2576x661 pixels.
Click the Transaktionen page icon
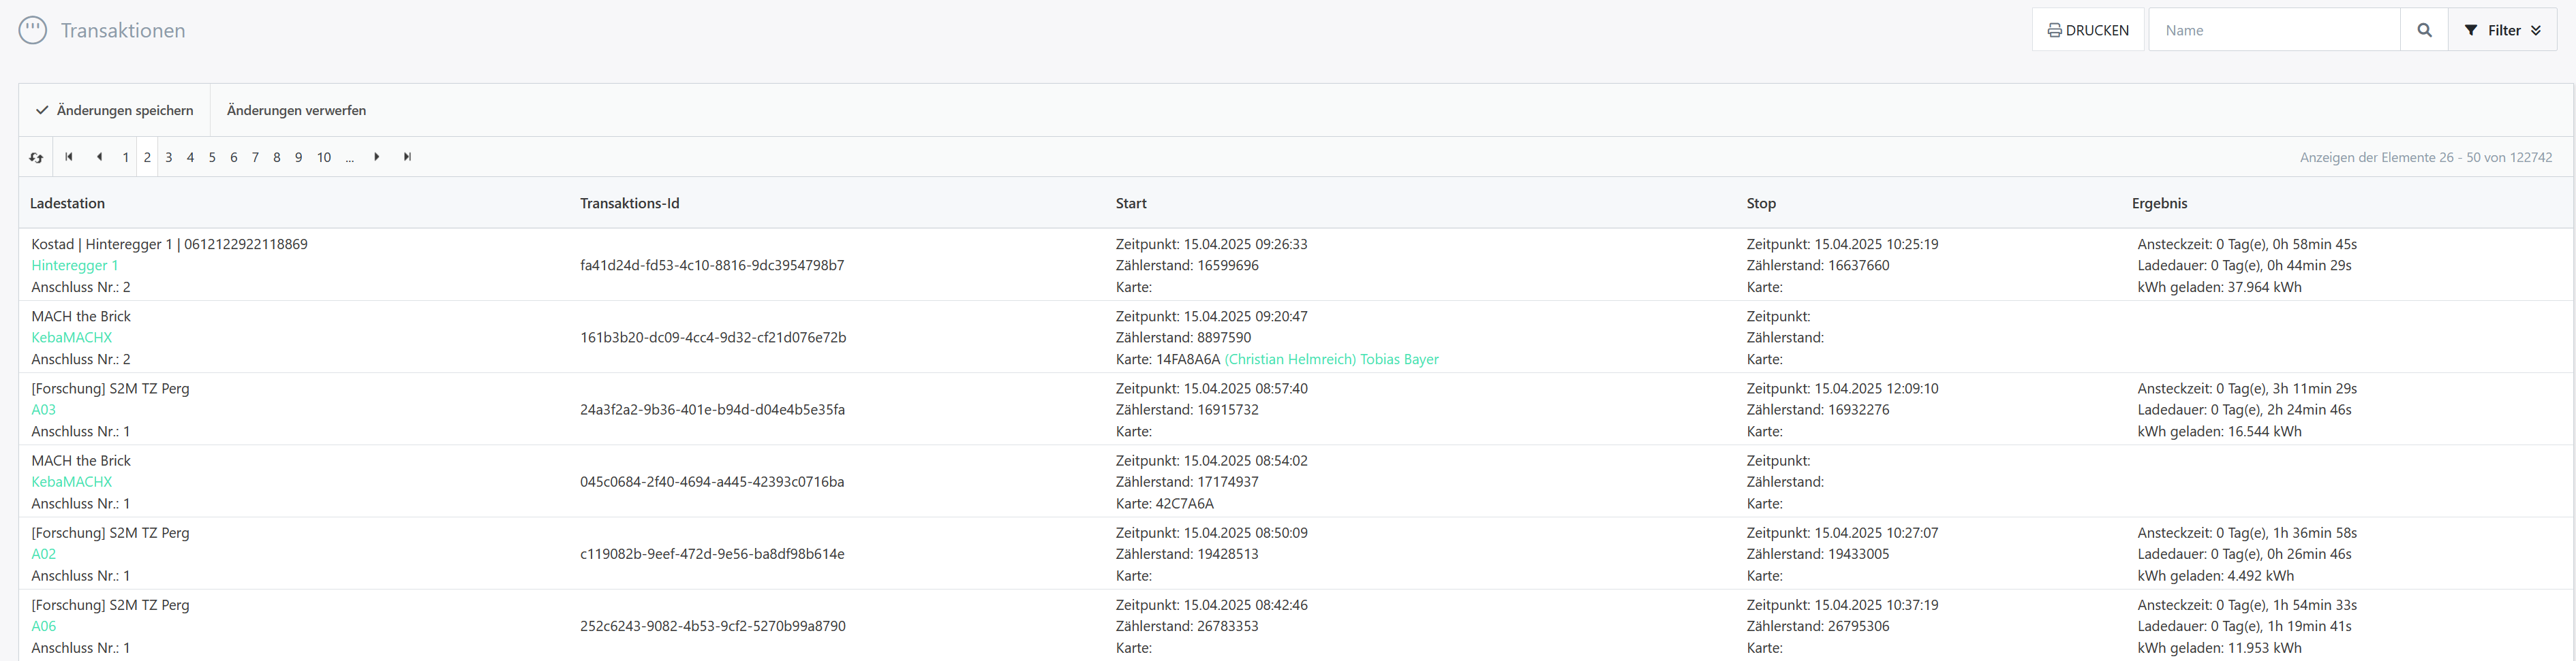33,30
